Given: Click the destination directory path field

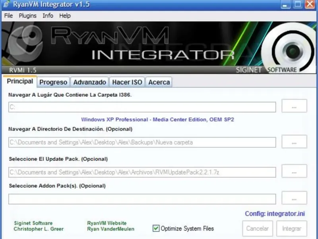Looking at the screenshot, I should point(142,142).
